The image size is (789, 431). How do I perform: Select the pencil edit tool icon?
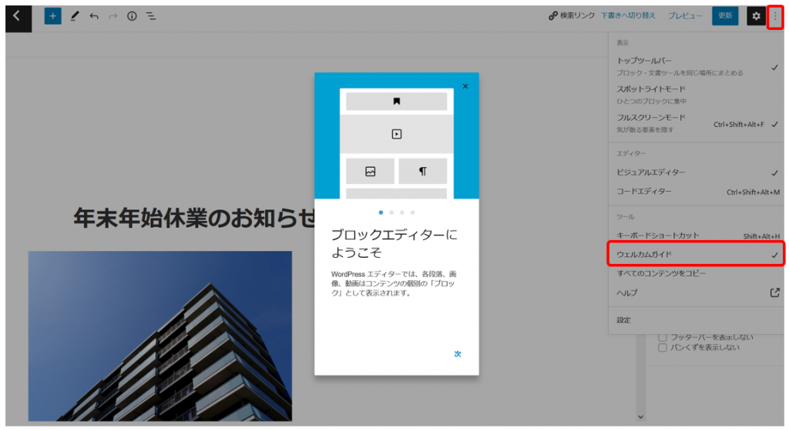[75, 16]
